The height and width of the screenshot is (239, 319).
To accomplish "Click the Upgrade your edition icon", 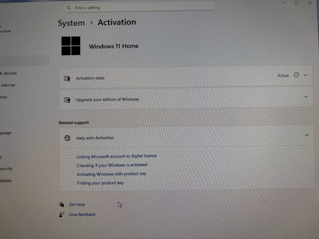I will click(x=67, y=100).
